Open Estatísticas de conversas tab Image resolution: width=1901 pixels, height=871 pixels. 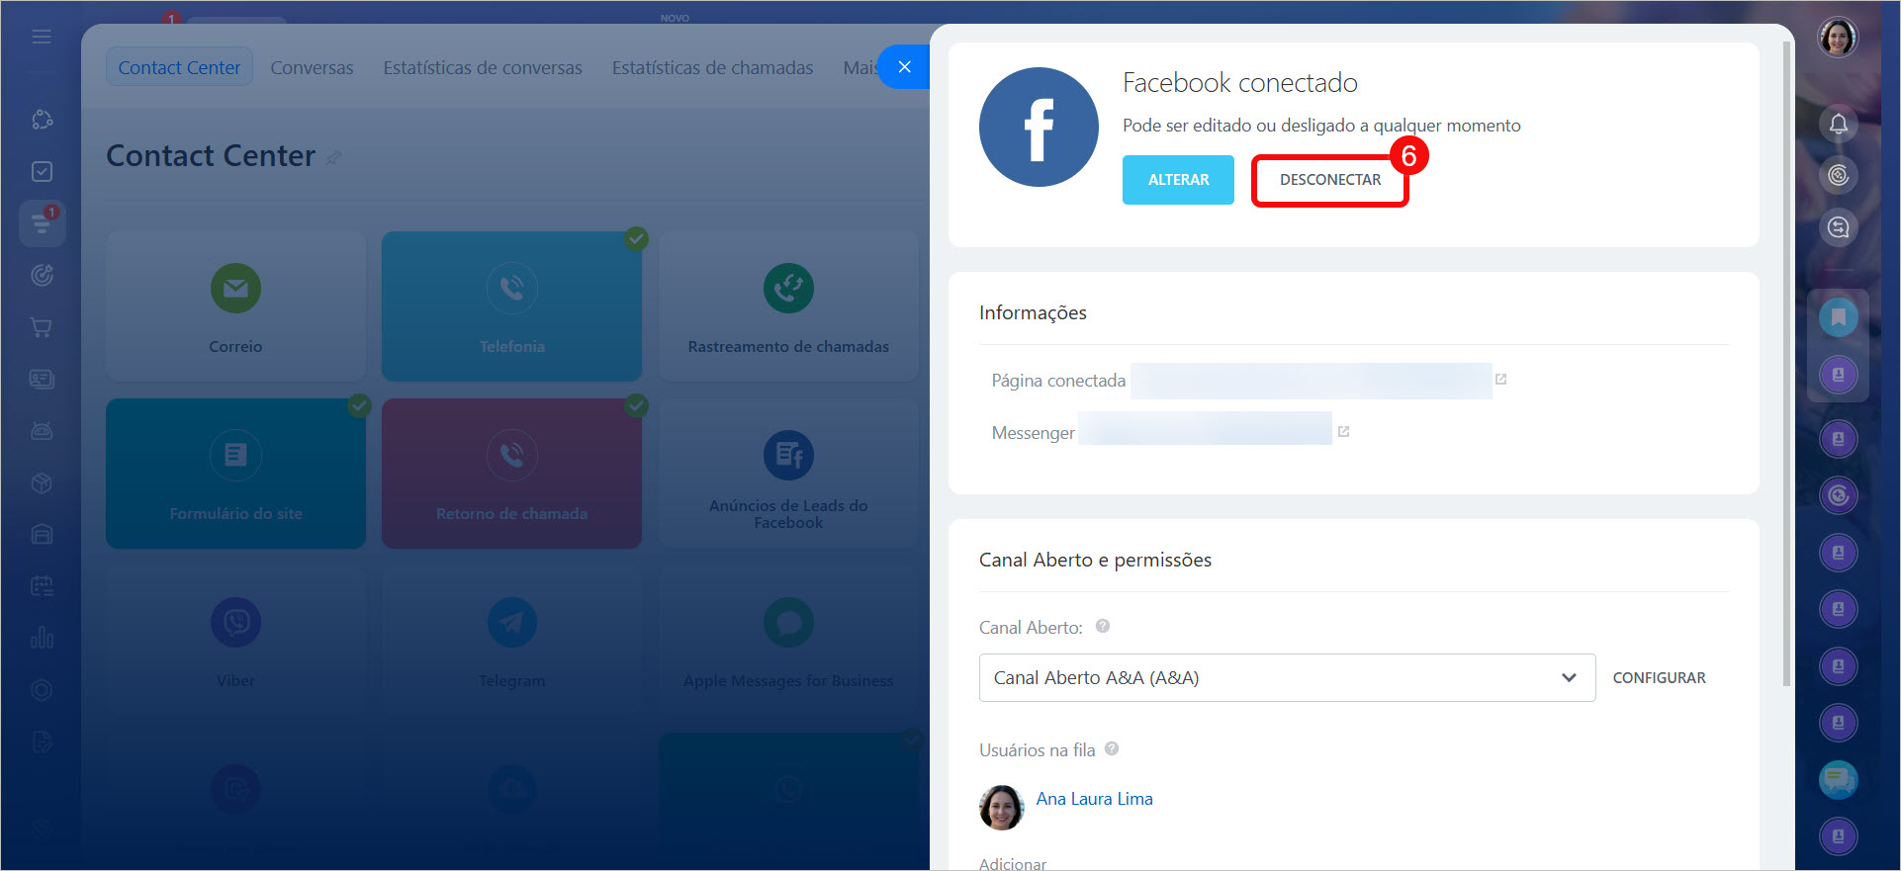[483, 67]
